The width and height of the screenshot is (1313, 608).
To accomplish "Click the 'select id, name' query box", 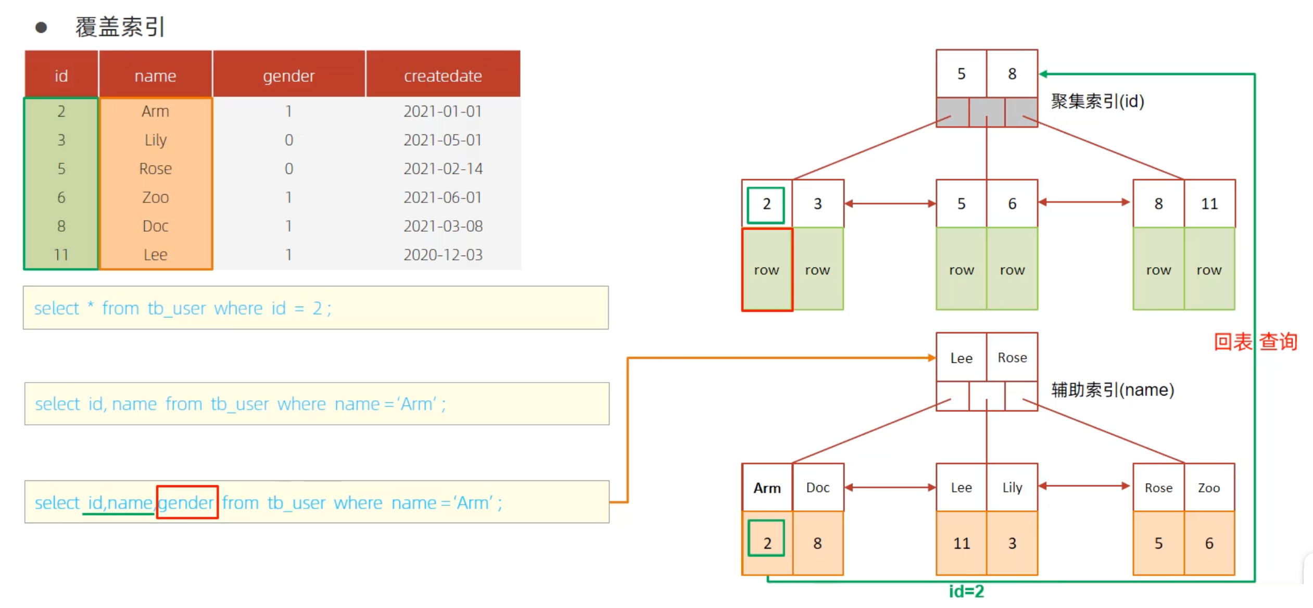I will pos(317,404).
